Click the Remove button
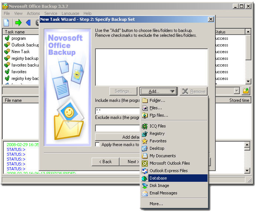The height and width of the screenshot is (213, 258). click(193, 91)
